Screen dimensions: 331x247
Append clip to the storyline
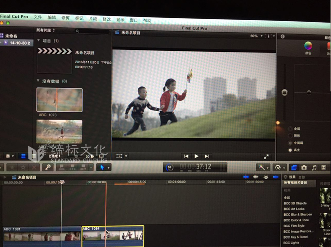(83, 167)
